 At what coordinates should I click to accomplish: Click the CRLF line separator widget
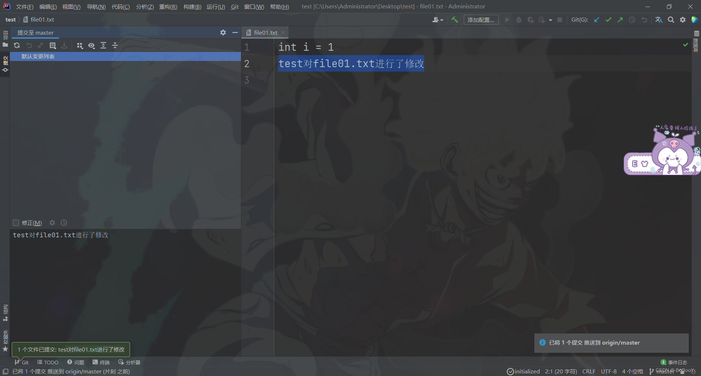(x=589, y=371)
